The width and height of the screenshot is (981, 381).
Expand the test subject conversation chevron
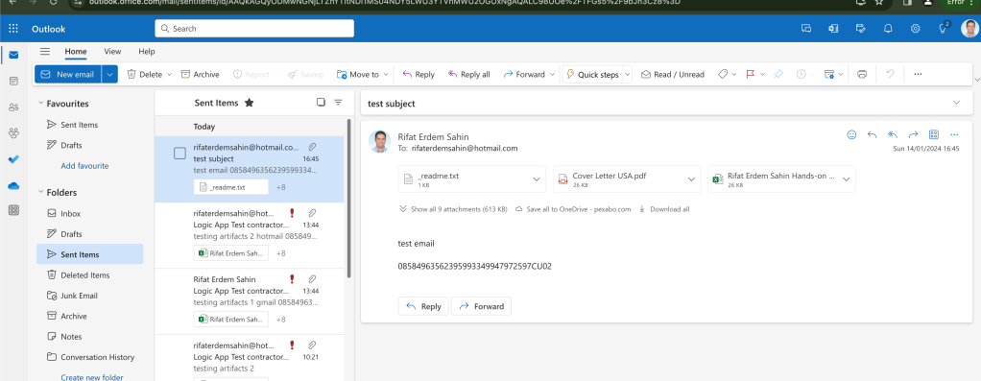click(x=956, y=103)
